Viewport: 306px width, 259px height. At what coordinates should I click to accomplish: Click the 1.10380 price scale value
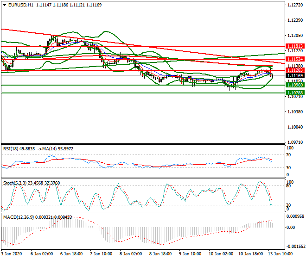click(x=295, y=112)
